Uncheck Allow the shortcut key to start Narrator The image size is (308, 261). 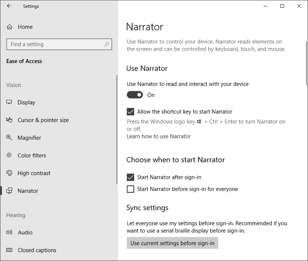pos(131,112)
